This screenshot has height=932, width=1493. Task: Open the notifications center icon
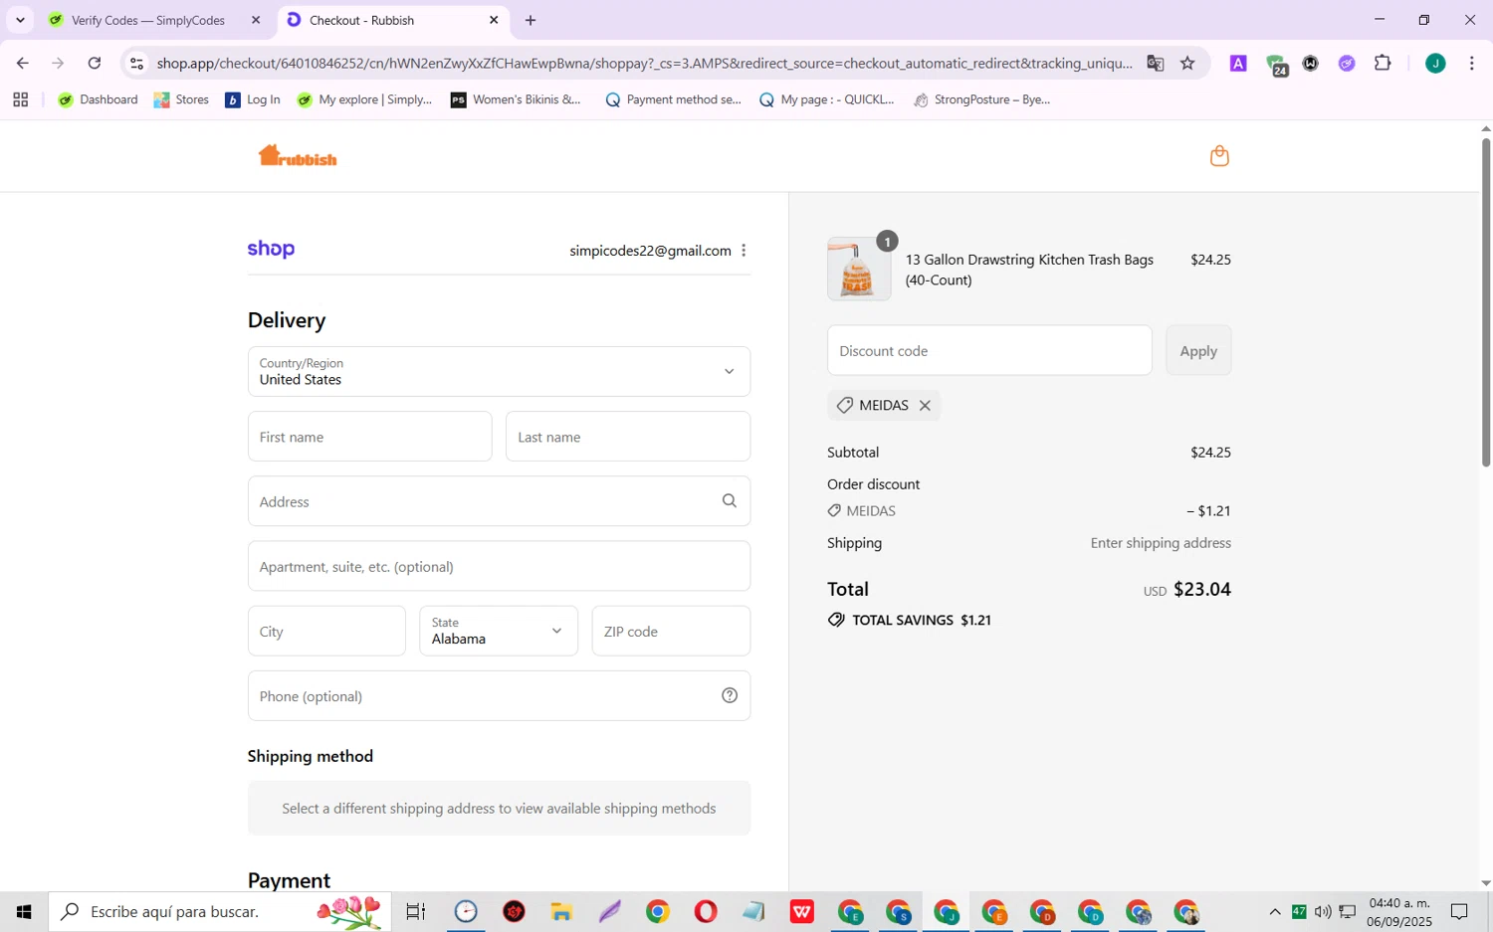pyautogui.click(x=1459, y=912)
